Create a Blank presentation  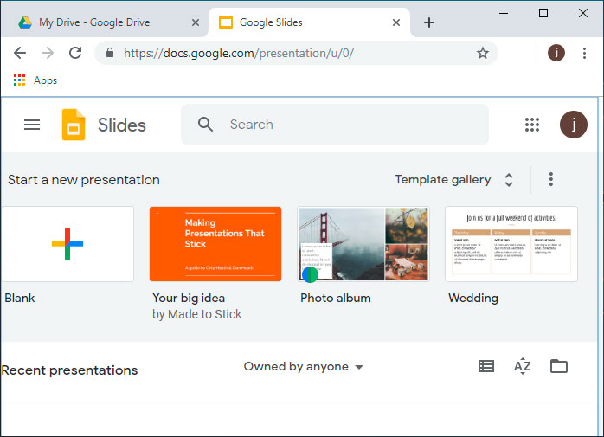[67, 243]
